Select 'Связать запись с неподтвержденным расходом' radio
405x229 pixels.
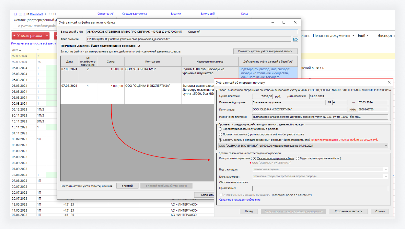click(x=220, y=140)
